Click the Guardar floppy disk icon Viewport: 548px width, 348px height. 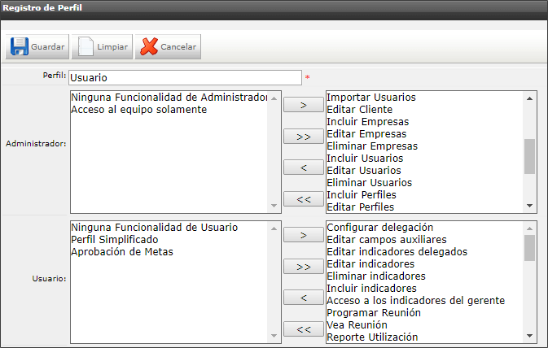(x=20, y=46)
